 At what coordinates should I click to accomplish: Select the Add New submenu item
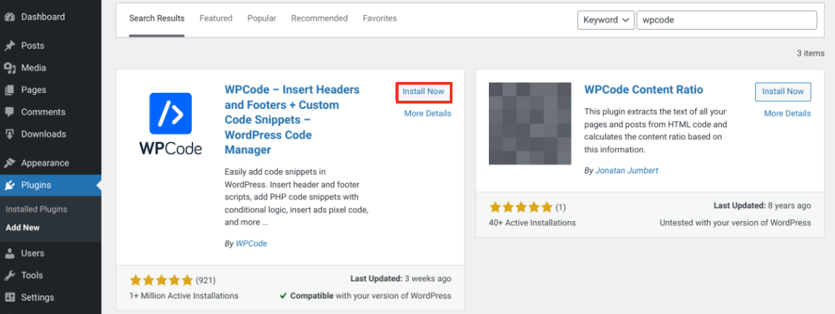(23, 228)
